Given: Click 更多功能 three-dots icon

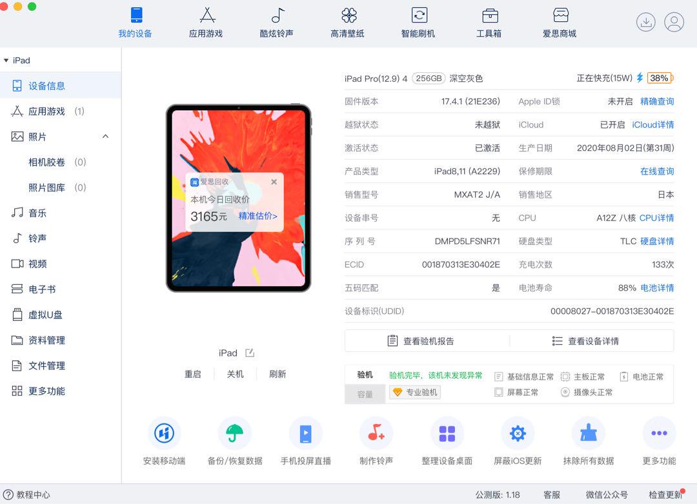Looking at the screenshot, I should click(659, 433).
